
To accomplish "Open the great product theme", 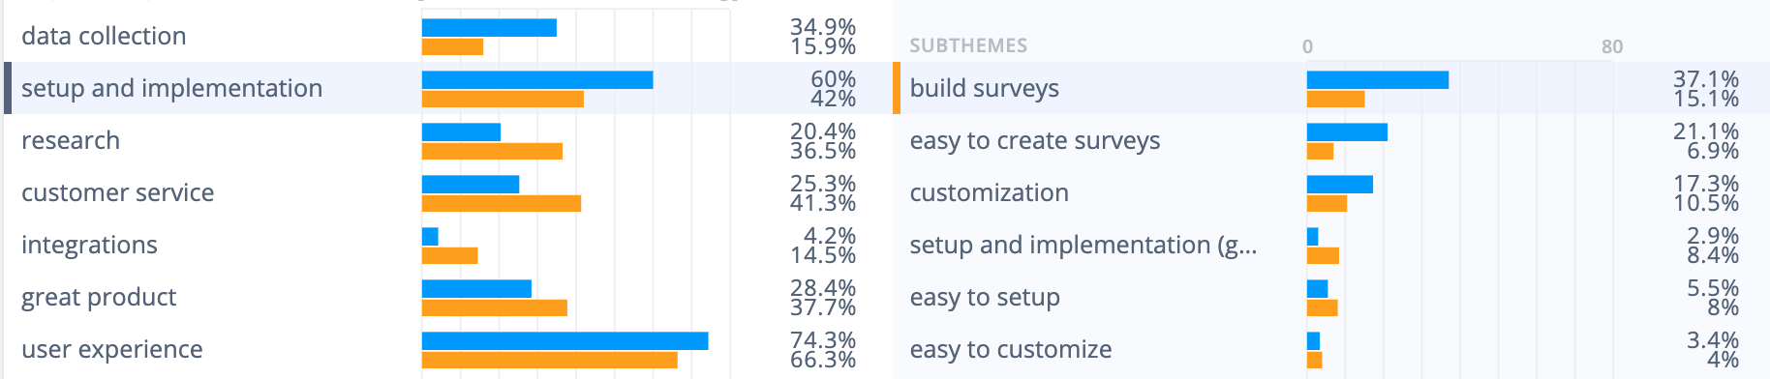I will 447,297.
